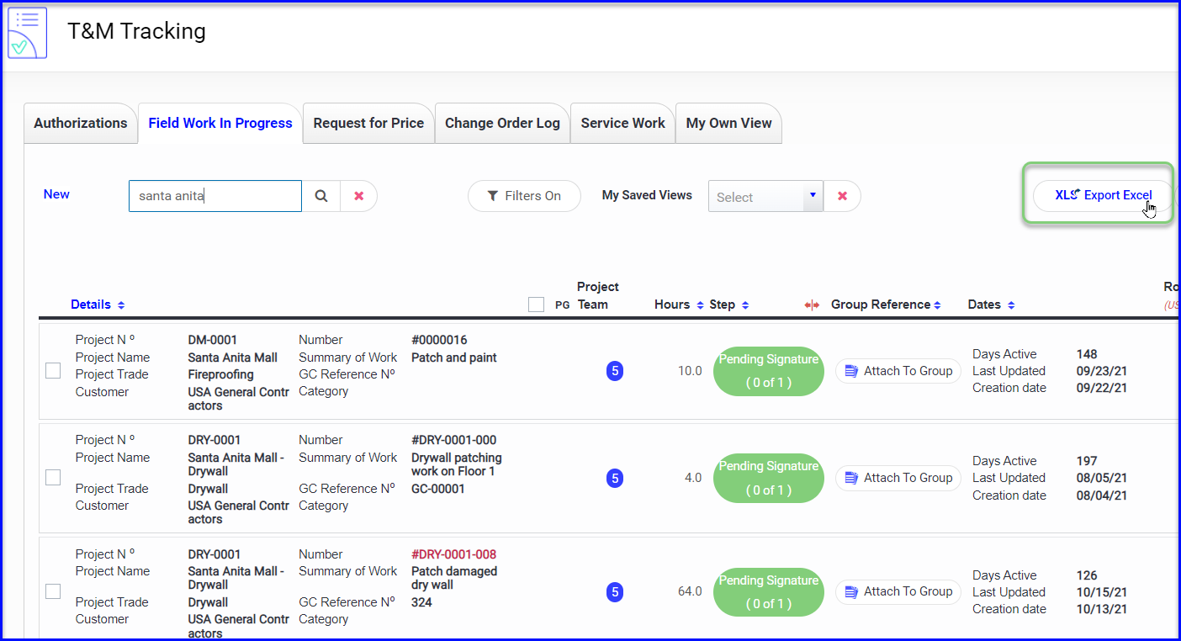Click the Filters On button
This screenshot has height=641, width=1181.
pyautogui.click(x=524, y=196)
